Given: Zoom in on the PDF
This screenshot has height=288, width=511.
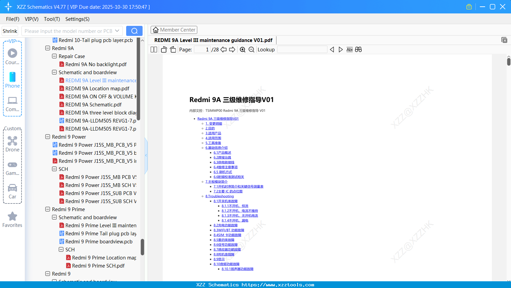Looking at the screenshot, I should click(x=243, y=50).
